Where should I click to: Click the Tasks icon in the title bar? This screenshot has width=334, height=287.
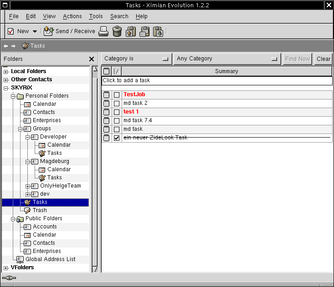25,46
